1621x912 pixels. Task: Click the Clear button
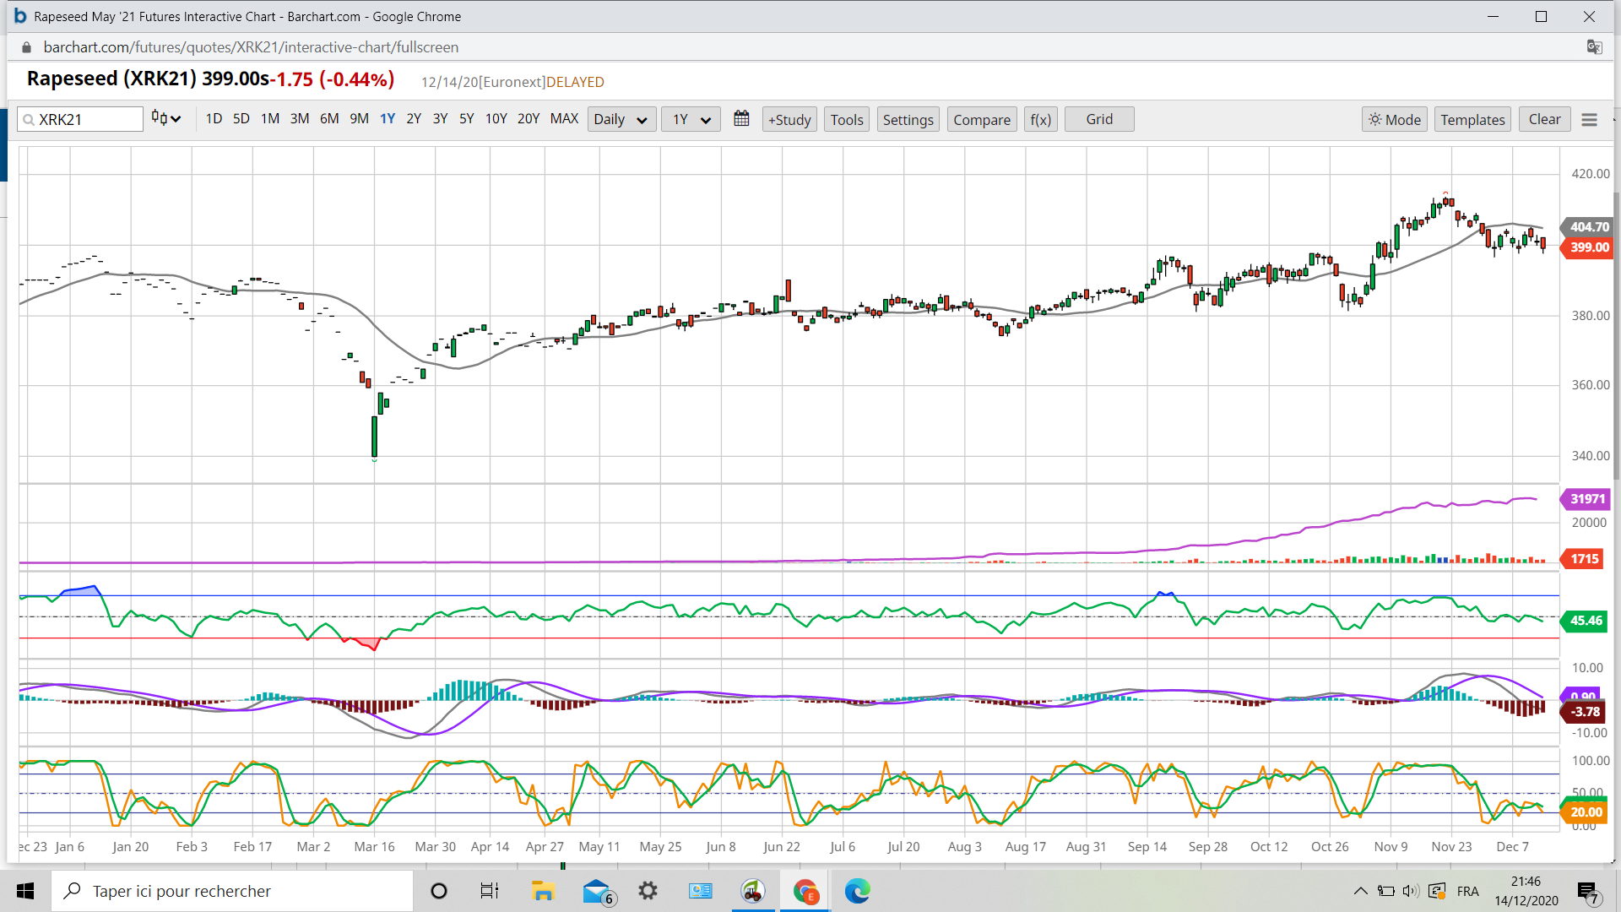pyautogui.click(x=1544, y=119)
